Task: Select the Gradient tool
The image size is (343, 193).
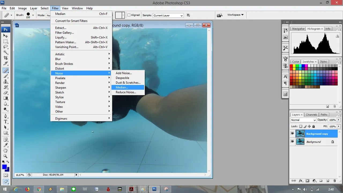Action: (x=6, y=99)
